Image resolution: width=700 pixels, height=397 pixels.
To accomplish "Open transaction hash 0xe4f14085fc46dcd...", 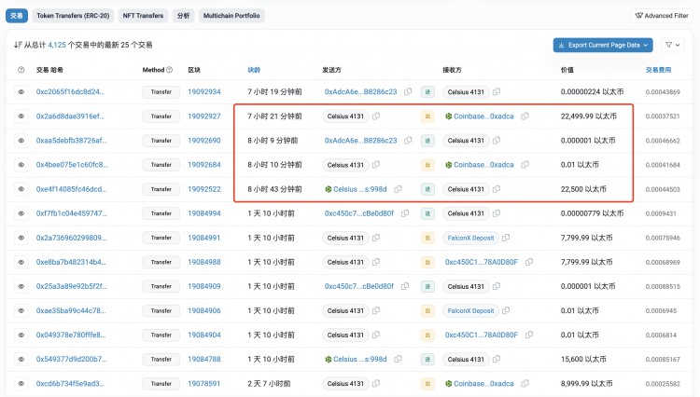I will pyautogui.click(x=71, y=189).
